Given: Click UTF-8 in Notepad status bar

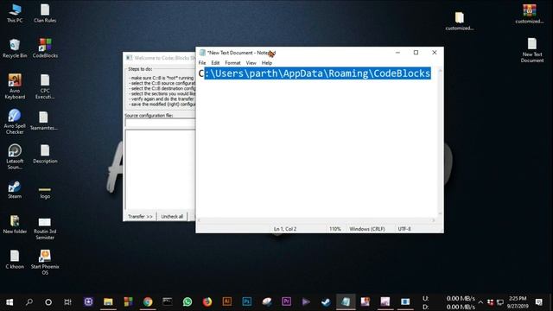Looking at the screenshot, I should click(x=404, y=229).
